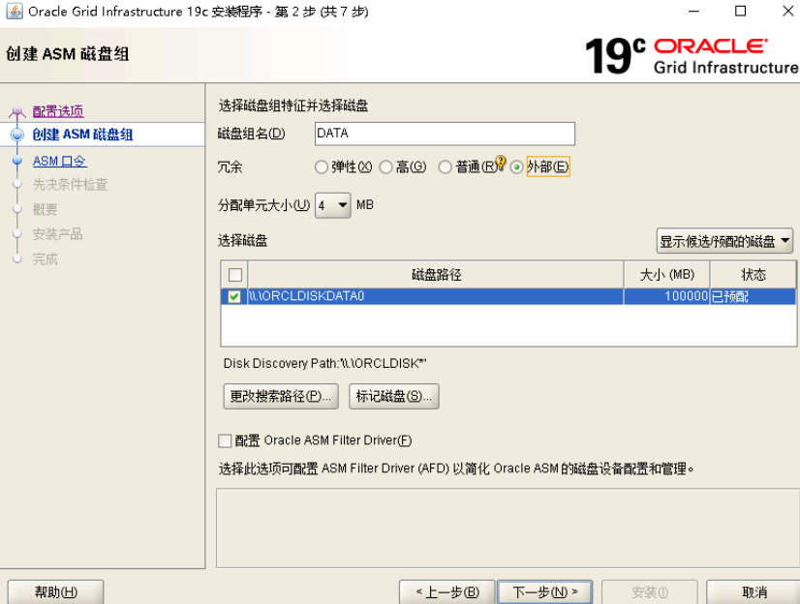The image size is (800, 604).
Task: Click the 磁盘组名 input field containing DATA
Action: point(445,134)
